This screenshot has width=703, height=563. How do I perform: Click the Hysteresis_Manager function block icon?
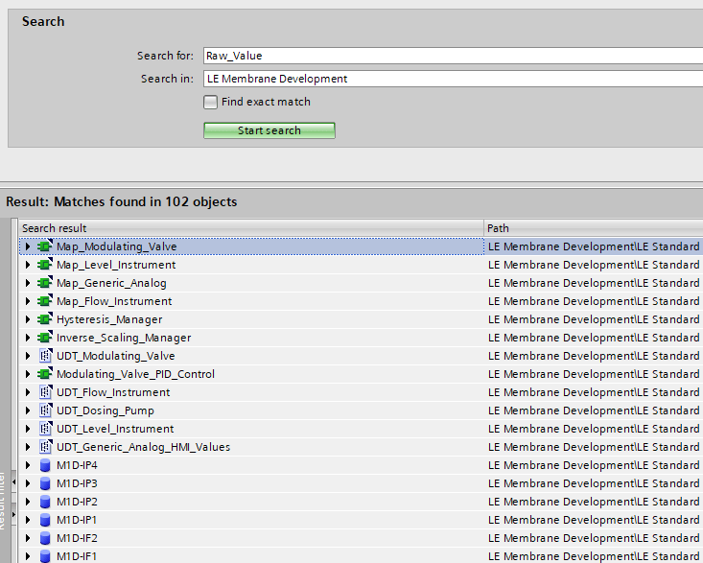[x=44, y=319]
